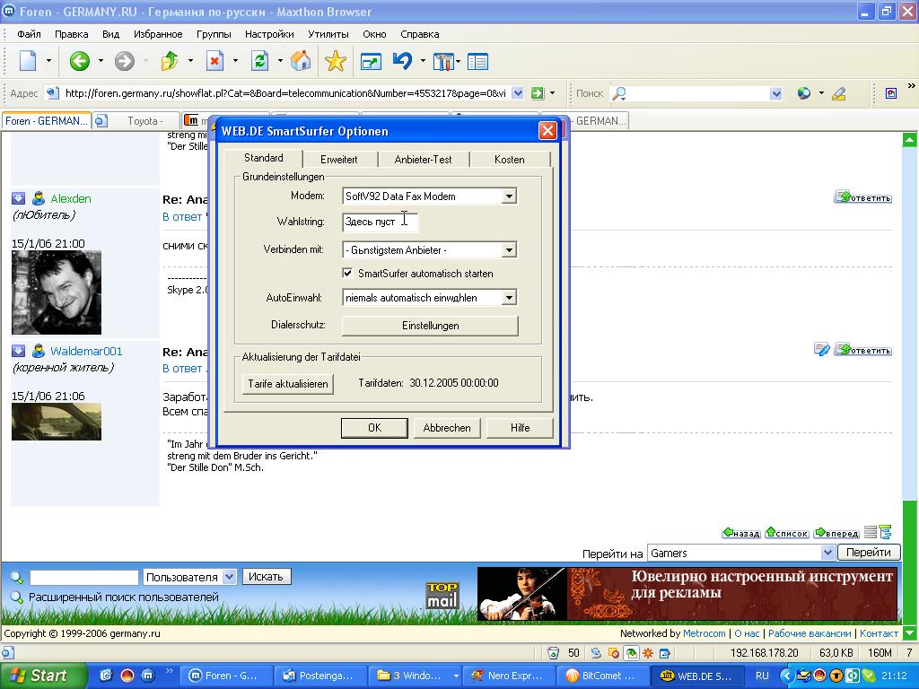Open Favorites with the star icon
Viewport: 919px width, 689px height.
[335, 61]
